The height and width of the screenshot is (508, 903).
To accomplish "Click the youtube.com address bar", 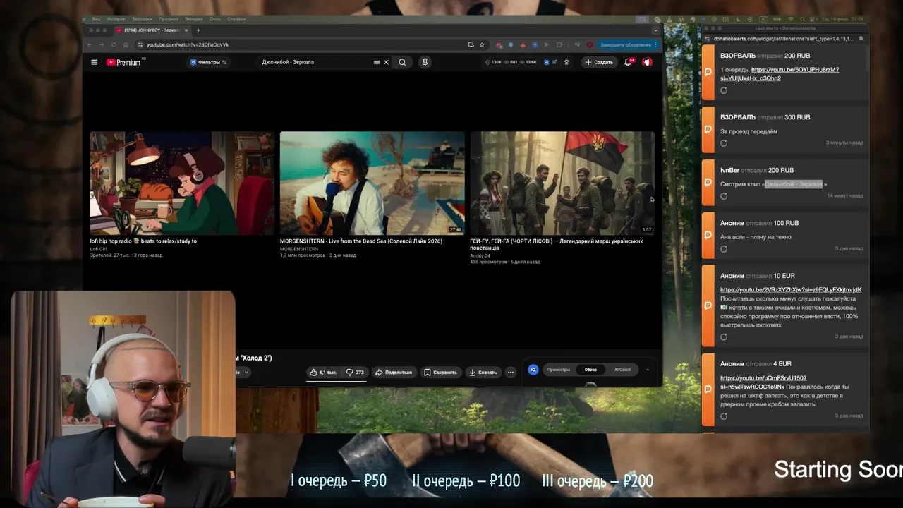I will [x=303, y=44].
